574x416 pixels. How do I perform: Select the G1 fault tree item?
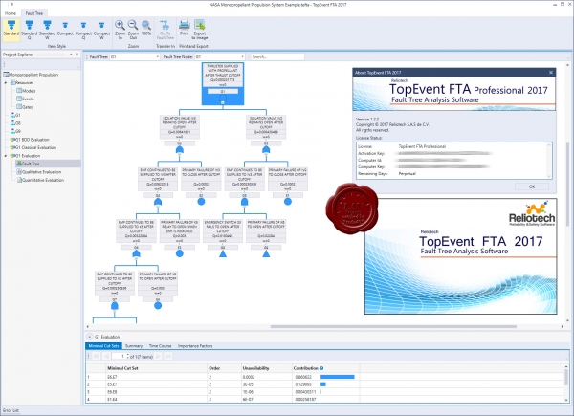pyautogui.click(x=15, y=115)
